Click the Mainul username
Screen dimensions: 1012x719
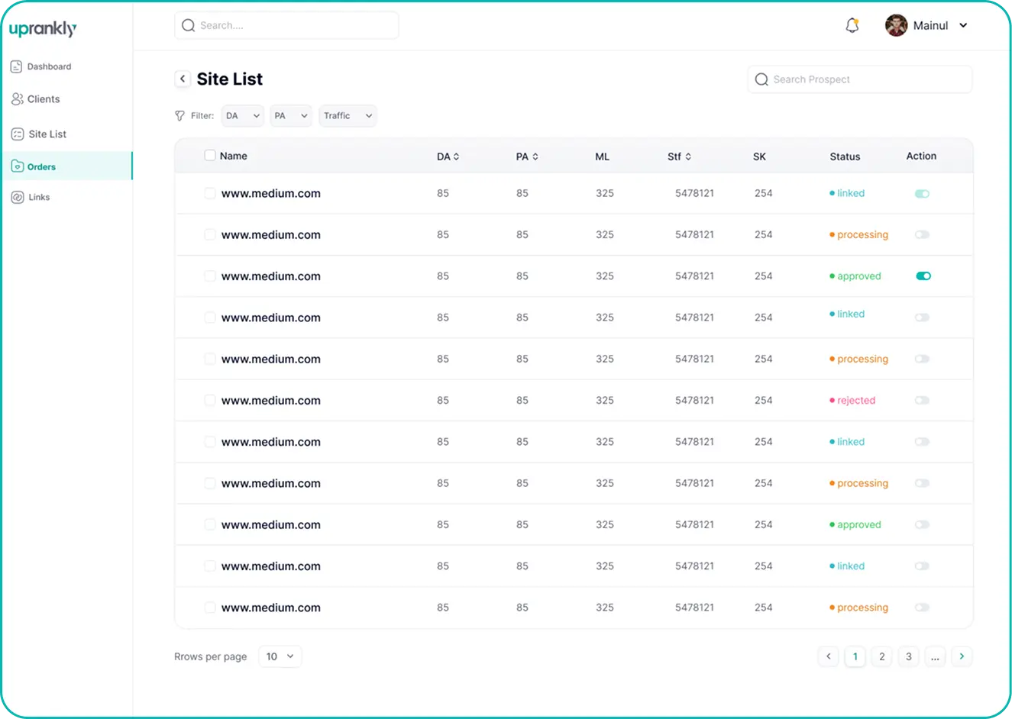930,25
